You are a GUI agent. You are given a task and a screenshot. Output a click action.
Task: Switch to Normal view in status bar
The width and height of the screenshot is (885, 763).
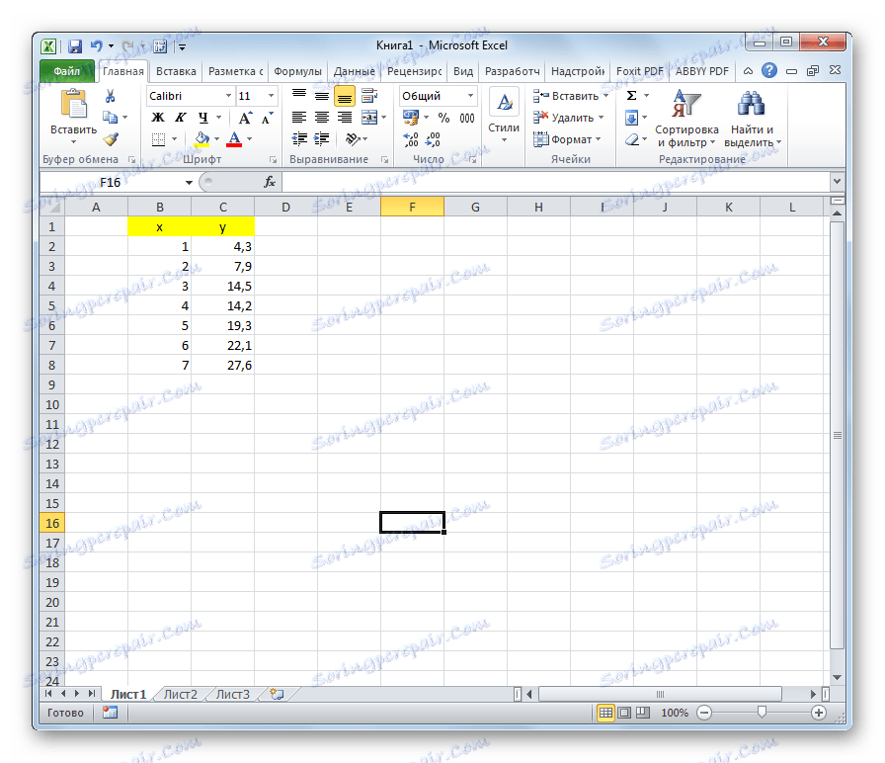coord(605,713)
